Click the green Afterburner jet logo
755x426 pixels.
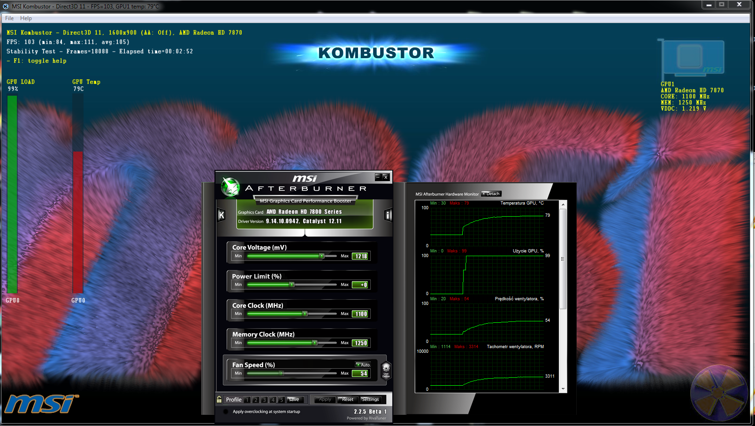(230, 187)
